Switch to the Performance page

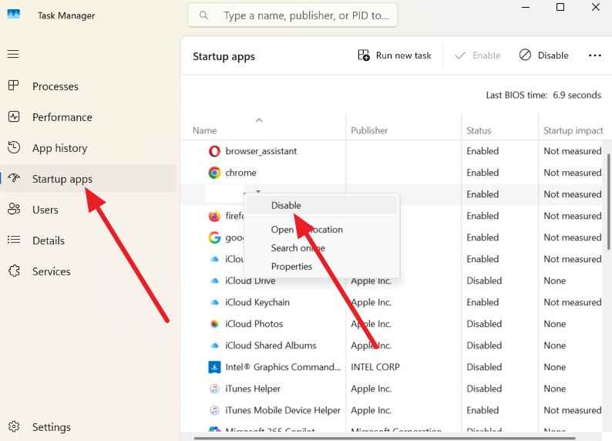click(62, 117)
